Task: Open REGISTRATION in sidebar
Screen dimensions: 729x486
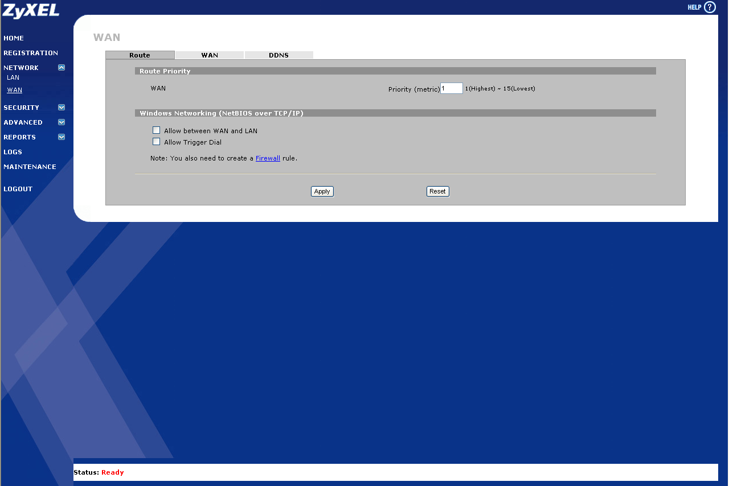Action: tap(31, 53)
